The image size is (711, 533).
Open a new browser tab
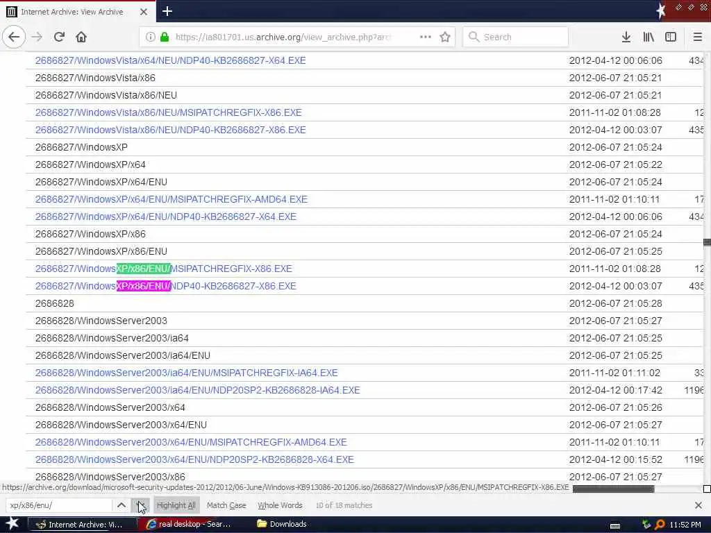pos(167,11)
